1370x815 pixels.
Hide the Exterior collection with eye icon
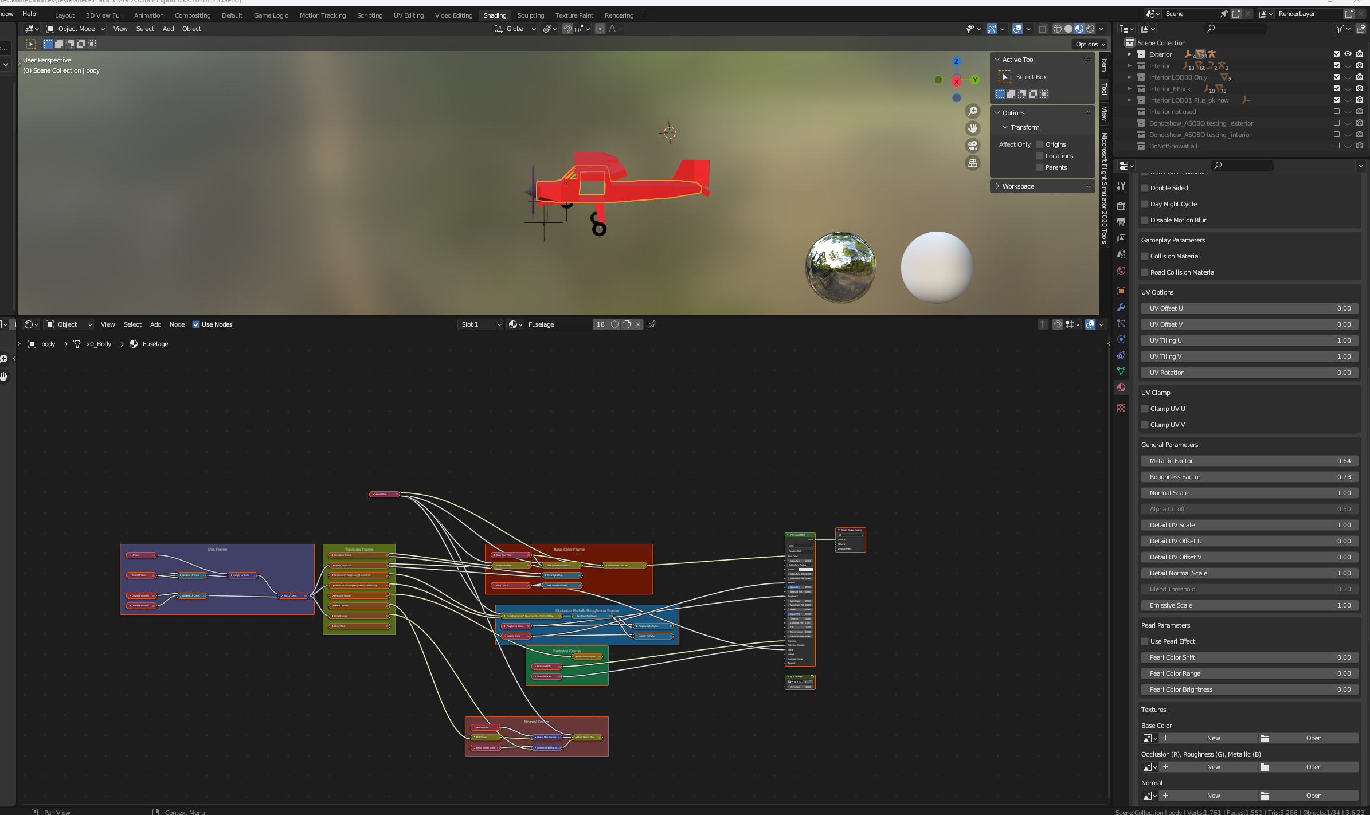(x=1348, y=54)
